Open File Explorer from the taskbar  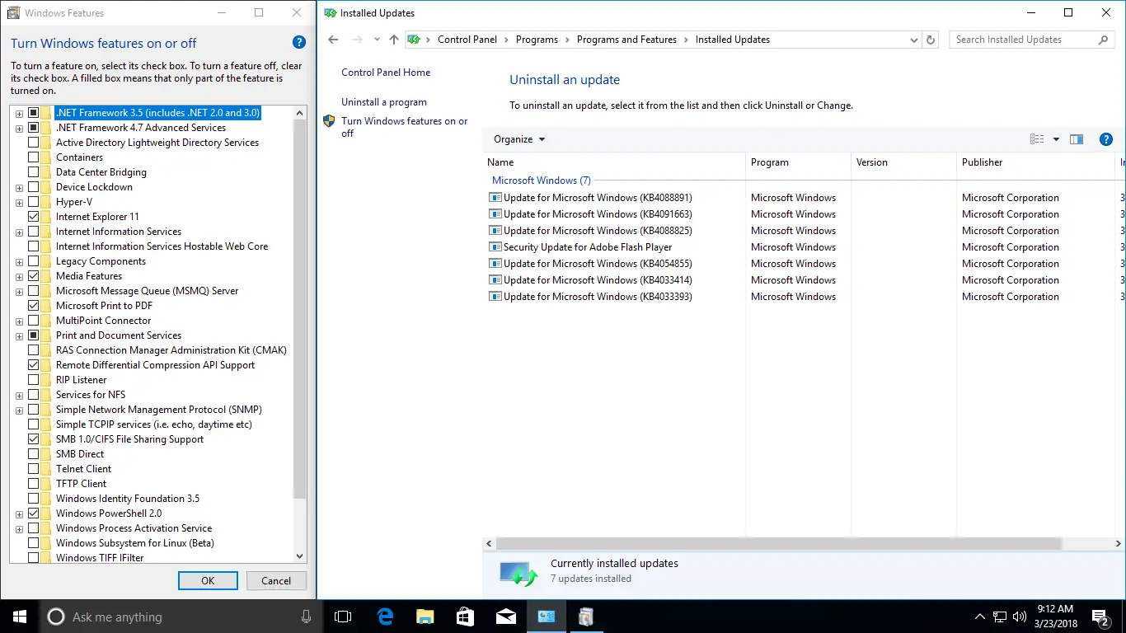(x=425, y=617)
